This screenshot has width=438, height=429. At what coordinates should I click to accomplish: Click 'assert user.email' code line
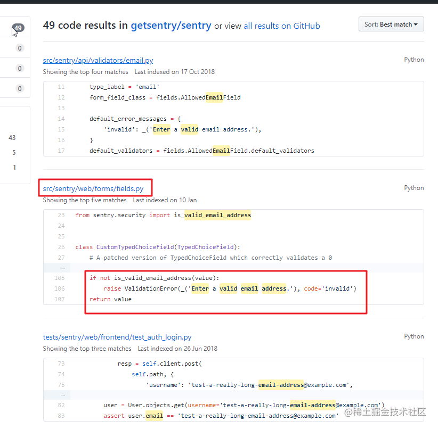221,416
